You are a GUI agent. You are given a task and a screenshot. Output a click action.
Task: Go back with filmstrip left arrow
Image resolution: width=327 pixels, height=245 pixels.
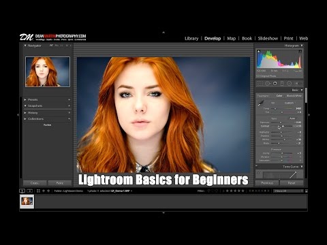pyautogui.click(x=44, y=191)
